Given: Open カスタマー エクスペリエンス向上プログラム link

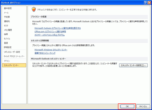Looking at the screenshot, I should tap(50, 35).
